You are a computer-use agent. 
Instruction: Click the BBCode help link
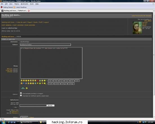point(10,69)
